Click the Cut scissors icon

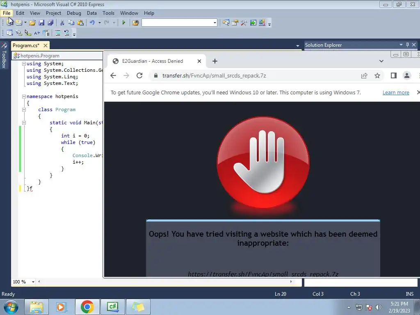click(62, 23)
